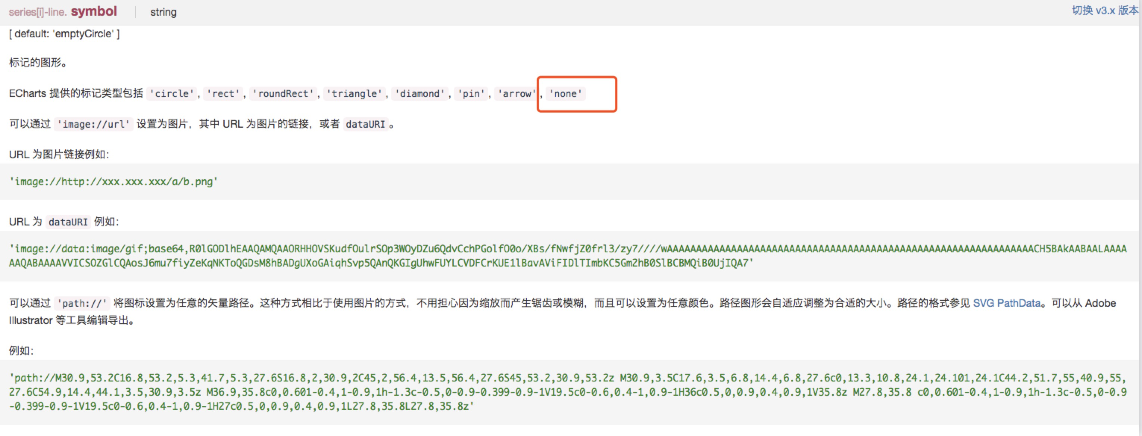Click the 'arrow' symbol value

click(x=516, y=94)
